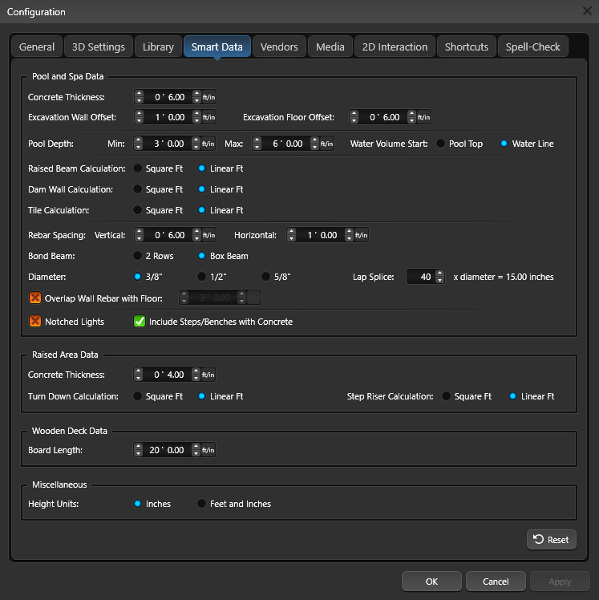599x600 pixels.
Task: Enable Overlap Wall Rebar with Floor
Action: tap(35, 298)
